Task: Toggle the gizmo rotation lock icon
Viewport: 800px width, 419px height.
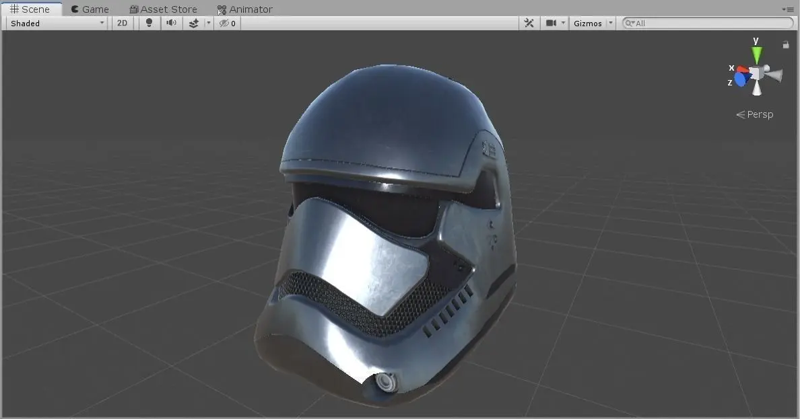Action: [x=786, y=45]
